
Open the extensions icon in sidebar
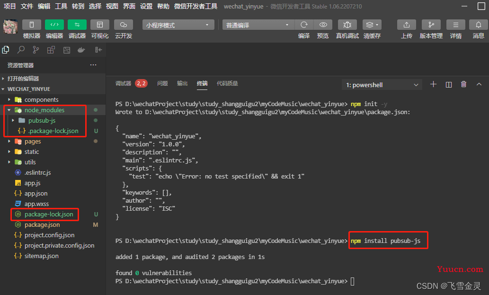51,50
